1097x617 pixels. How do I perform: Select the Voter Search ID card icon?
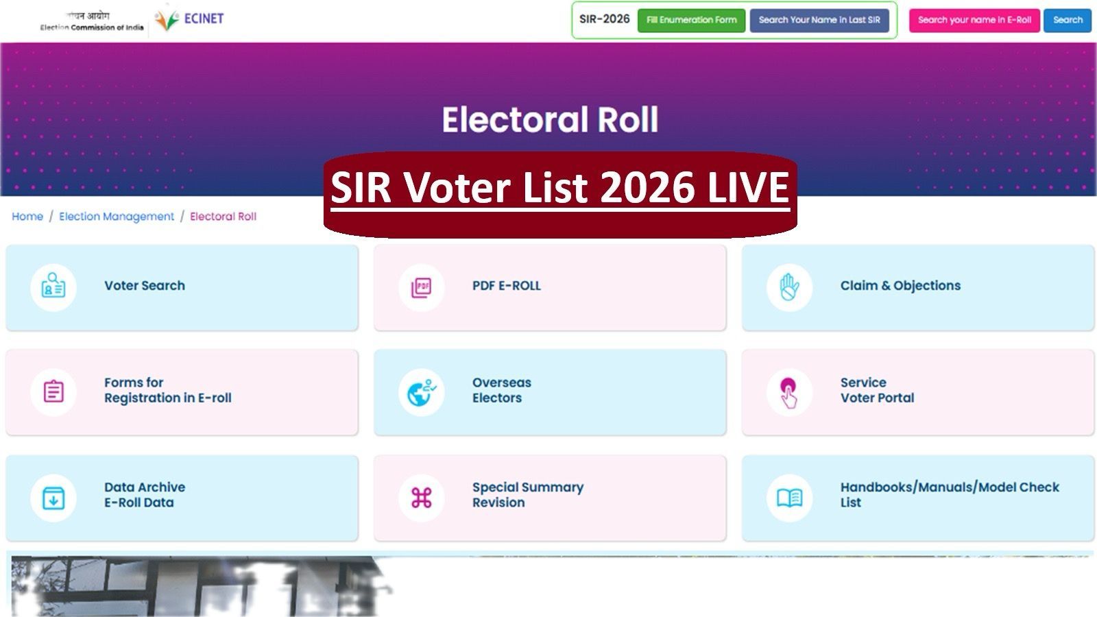pos(53,288)
